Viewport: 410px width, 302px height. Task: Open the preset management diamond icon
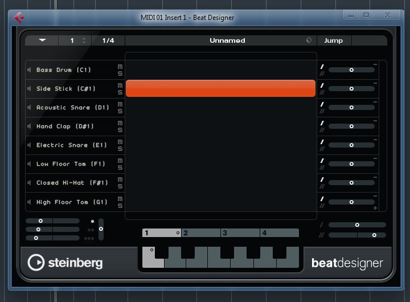[x=309, y=40]
